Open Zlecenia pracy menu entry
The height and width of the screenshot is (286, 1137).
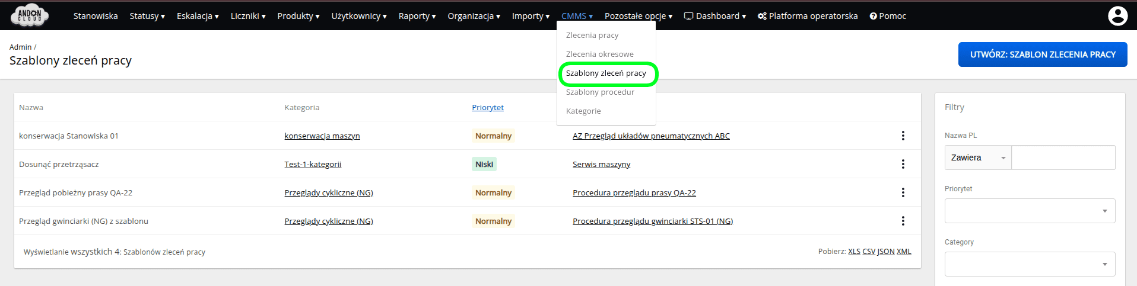[x=592, y=36]
